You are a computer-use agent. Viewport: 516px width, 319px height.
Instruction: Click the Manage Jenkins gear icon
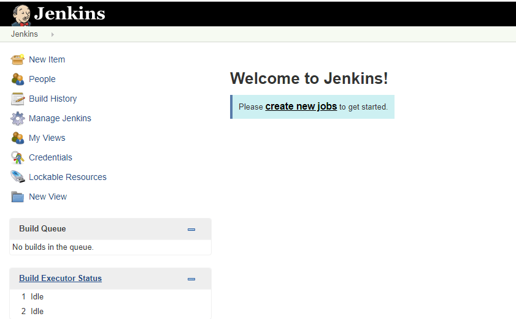(x=17, y=118)
